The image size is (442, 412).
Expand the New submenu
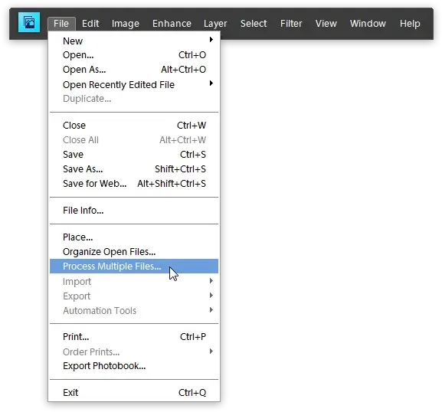pos(134,41)
